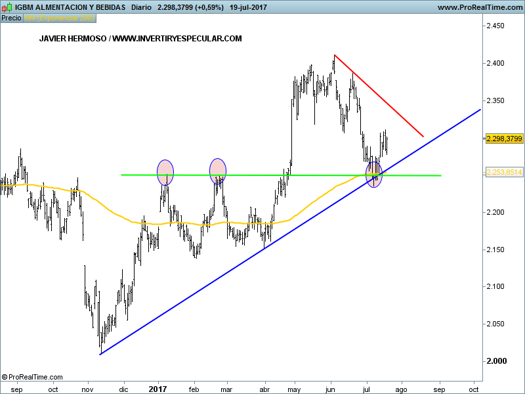Click the second ellipse marker near late February

[x=218, y=171]
